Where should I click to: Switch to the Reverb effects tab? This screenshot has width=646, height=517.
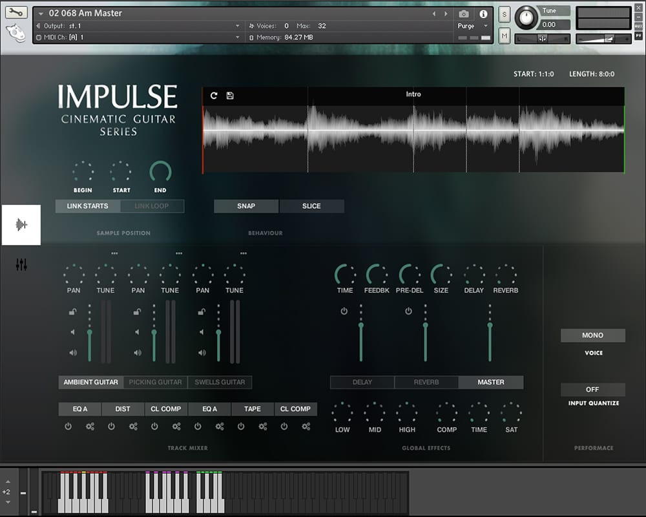[426, 382]
